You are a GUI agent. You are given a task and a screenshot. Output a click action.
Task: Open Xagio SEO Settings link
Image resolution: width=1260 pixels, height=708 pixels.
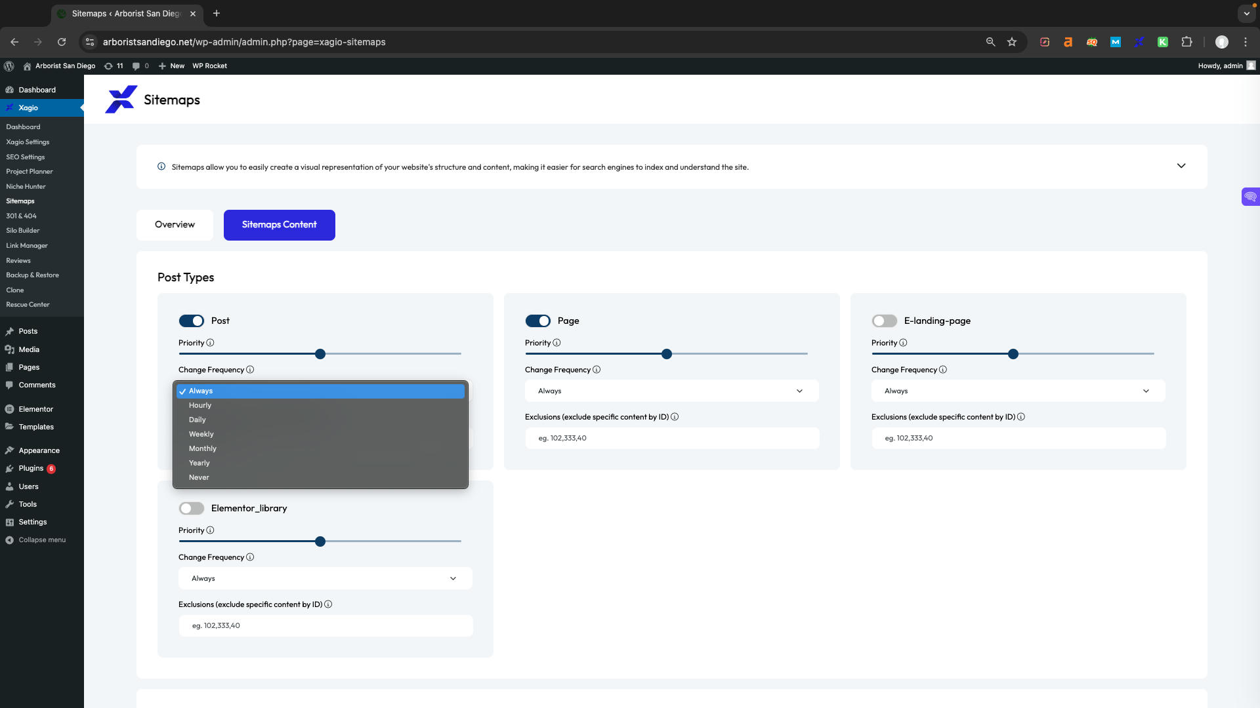point(26,157)
